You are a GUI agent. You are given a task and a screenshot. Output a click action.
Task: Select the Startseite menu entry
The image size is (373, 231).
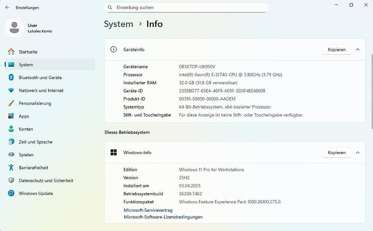coord(28,52)
